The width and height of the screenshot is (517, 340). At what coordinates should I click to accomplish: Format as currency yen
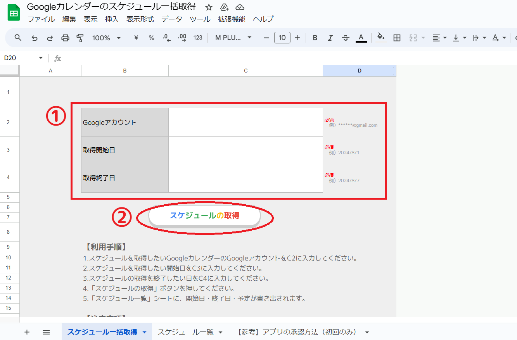coord(136,38)
